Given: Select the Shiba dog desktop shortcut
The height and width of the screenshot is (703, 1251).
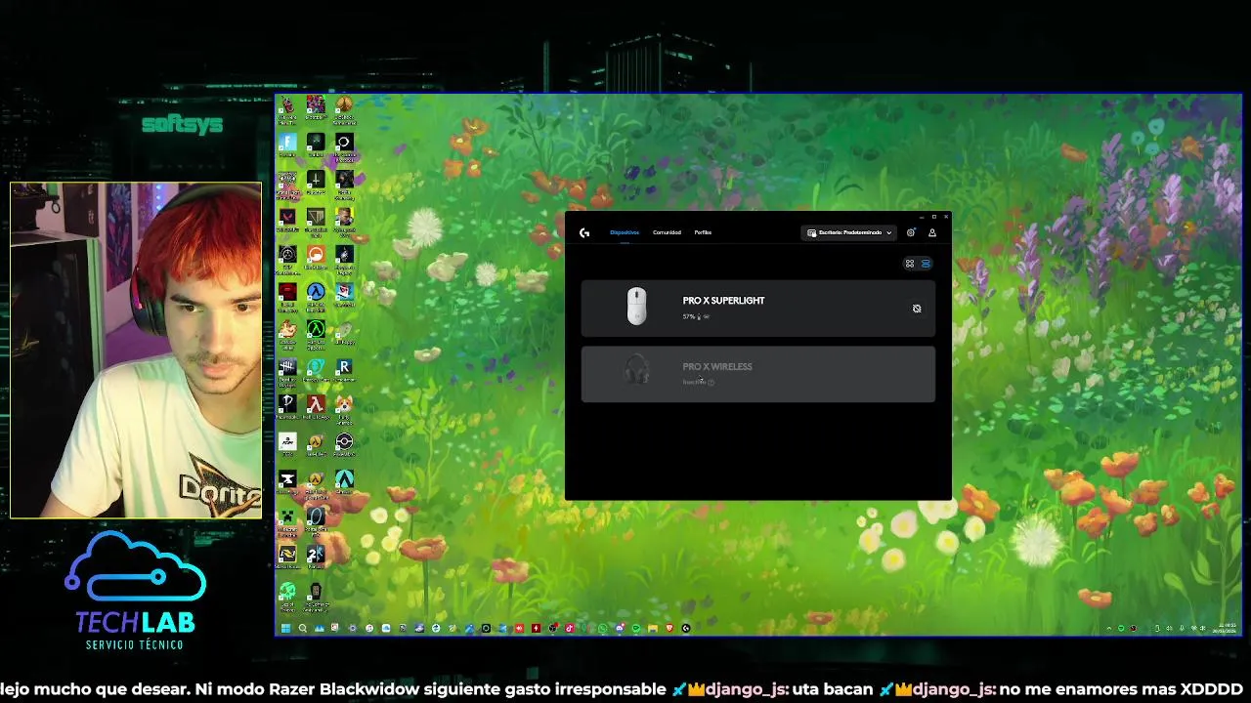Looking at the screenshot, I should click(344, 408).
